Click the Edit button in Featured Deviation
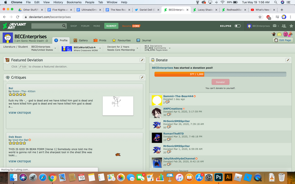This screenshot has height=184, width=295. point(23,67)
